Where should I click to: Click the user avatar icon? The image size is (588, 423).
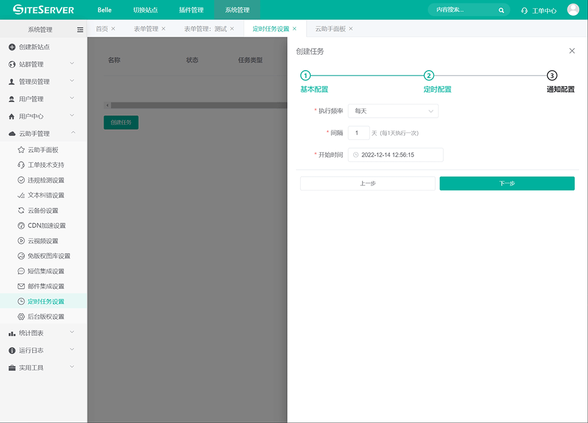click(x=573, y=10)
